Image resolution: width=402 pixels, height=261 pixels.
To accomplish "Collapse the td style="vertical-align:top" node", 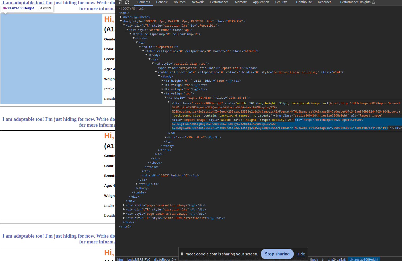I will coord(153,64).
